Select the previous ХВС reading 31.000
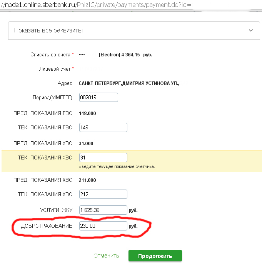 pyautogui.click(x=86, y=144)
